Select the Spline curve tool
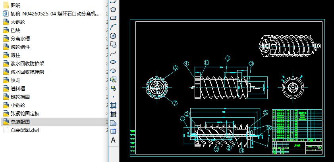The image size is (334, 162). tap(113, 53)
